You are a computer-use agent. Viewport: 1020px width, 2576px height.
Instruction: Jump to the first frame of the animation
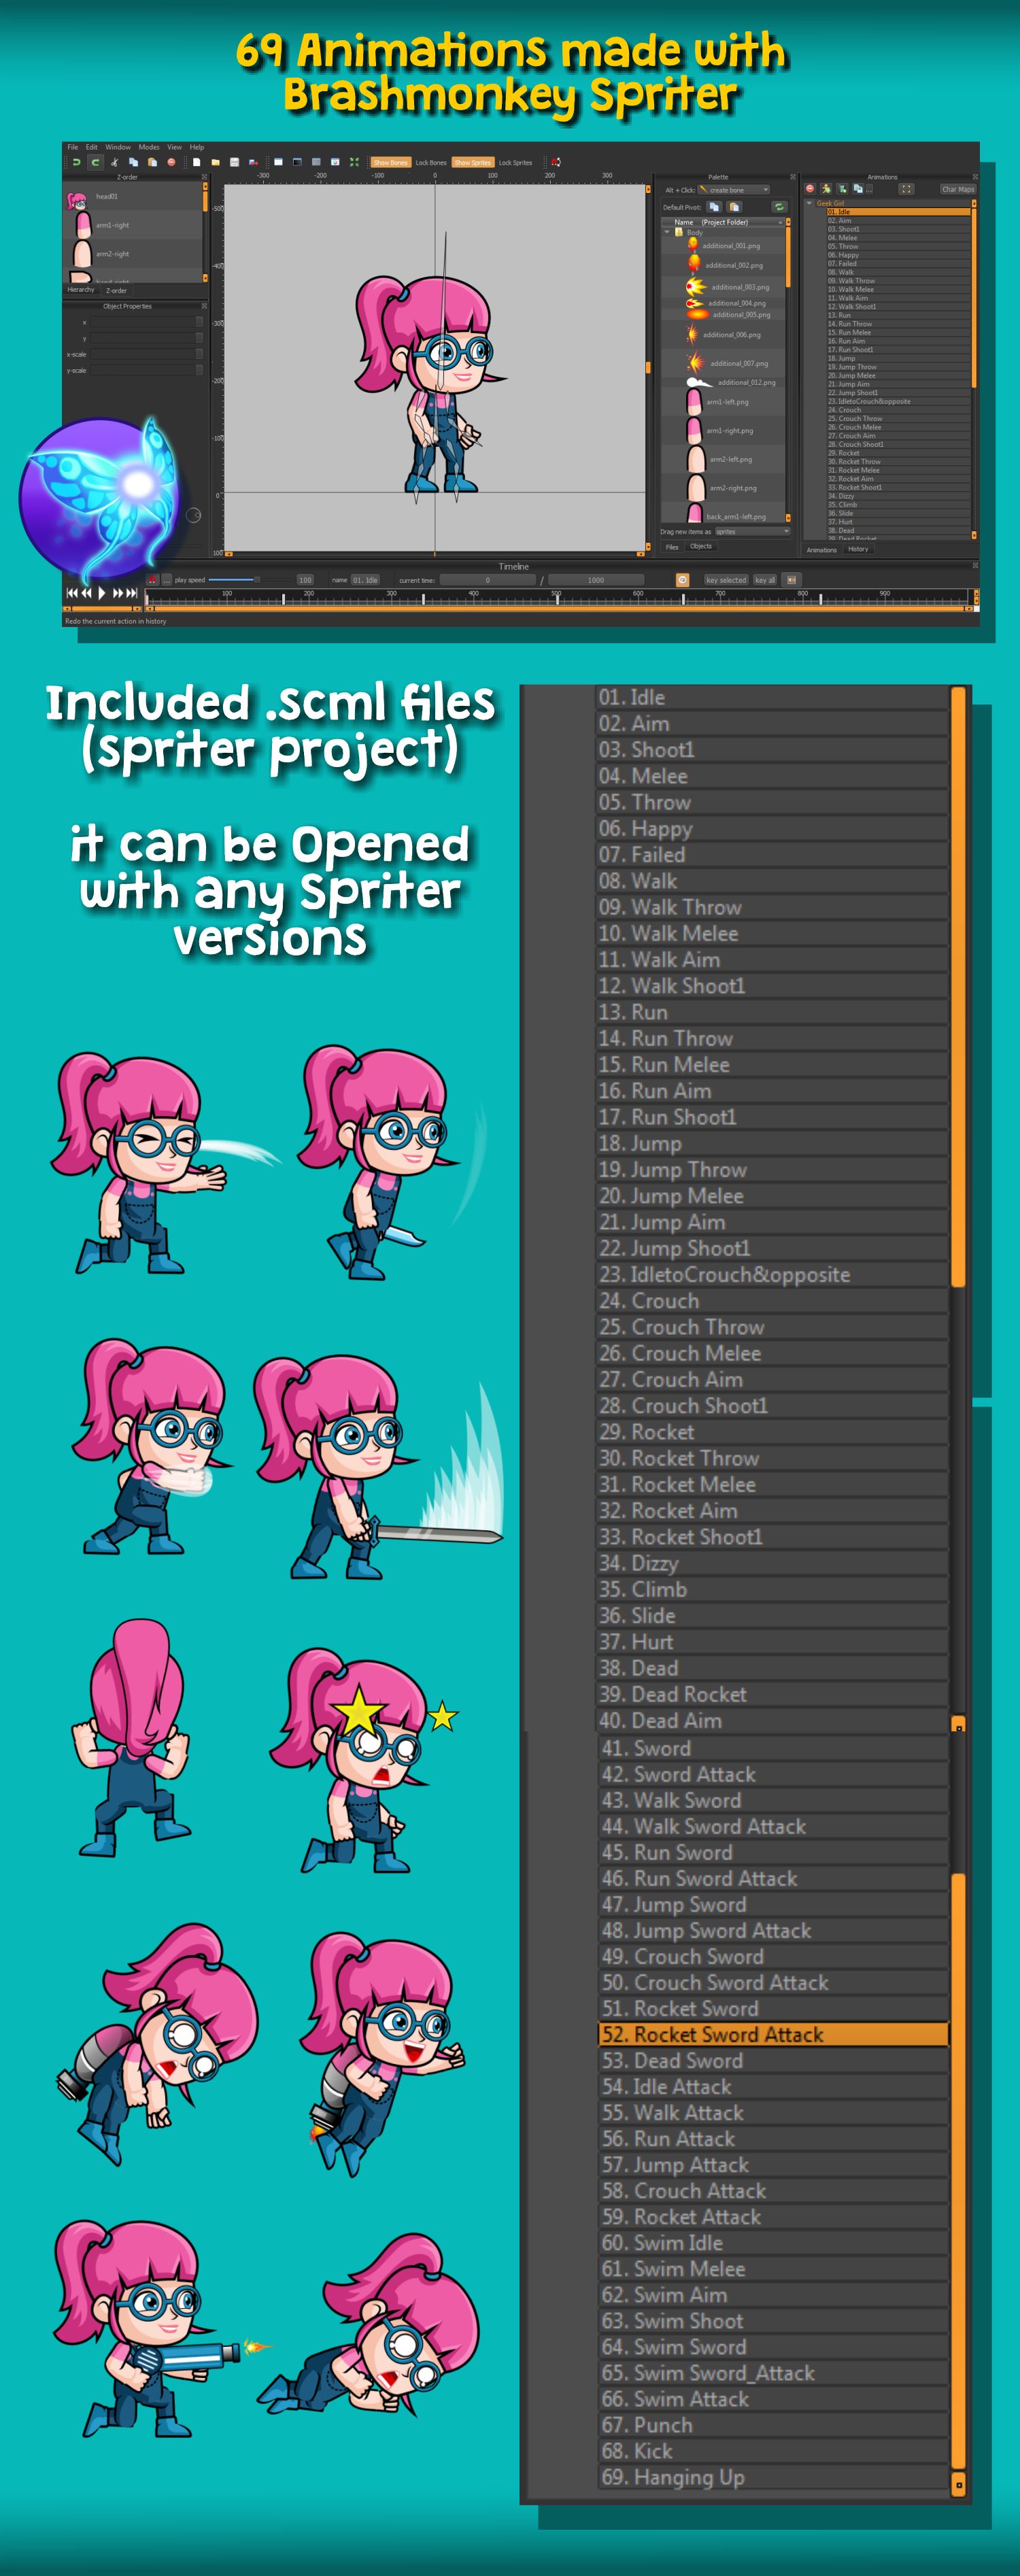pos(71,593)
